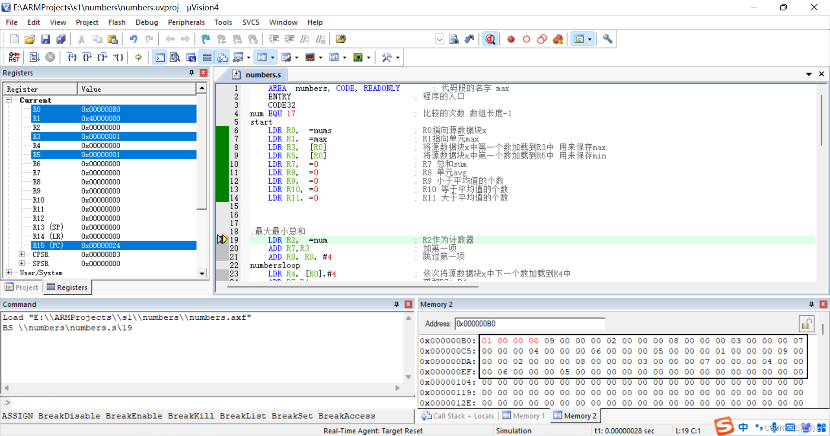Open the Symbols window icon
The width and height of the screenshot is (830, 436).
(x=191, y=57)
